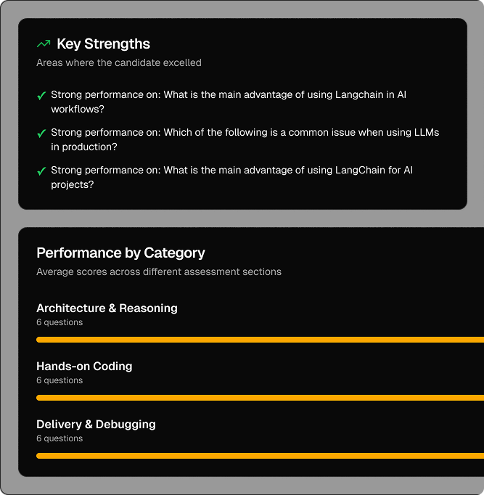Image resolution: width=484 pixels, height=495 pixels.
Task: Click the Delivery & Debugging score bar
Action: tap(260, 456)
